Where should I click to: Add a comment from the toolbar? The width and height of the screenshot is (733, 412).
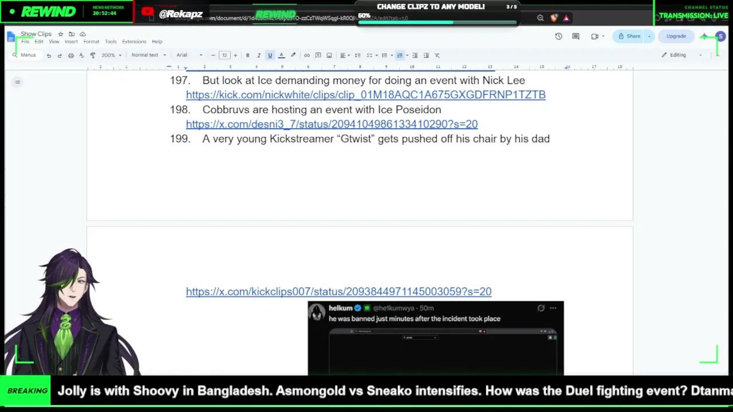(318, 56)
